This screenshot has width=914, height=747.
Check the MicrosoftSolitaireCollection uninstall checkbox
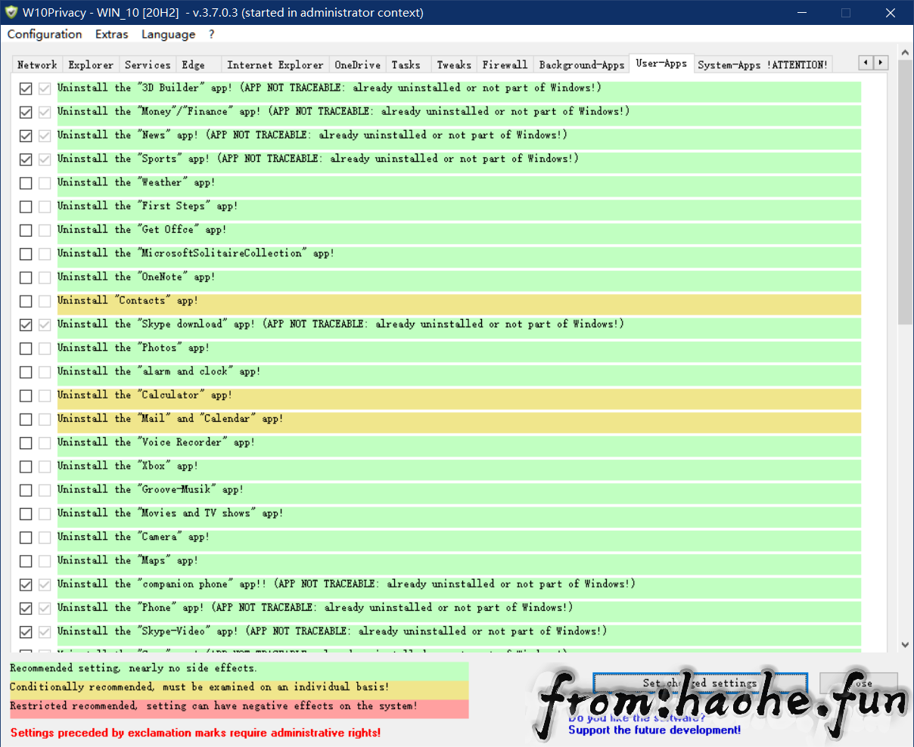pyautogui.click(x=26, y=254)
